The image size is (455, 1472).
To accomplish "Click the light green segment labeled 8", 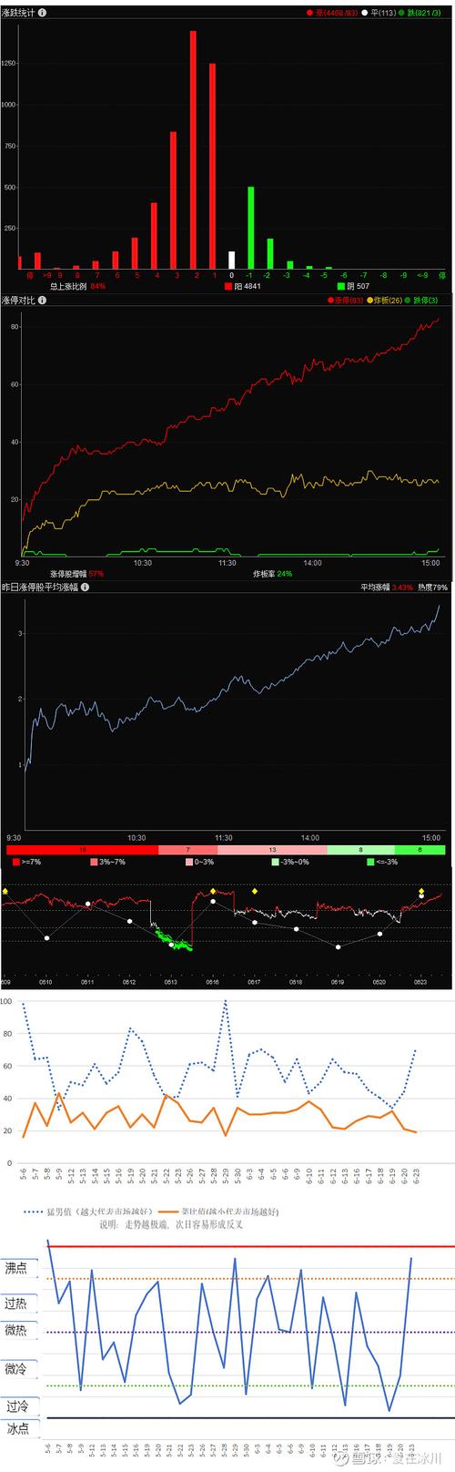I will click(360, 849).
